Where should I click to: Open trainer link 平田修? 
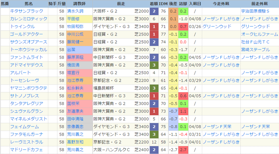[x=73, y=19]
